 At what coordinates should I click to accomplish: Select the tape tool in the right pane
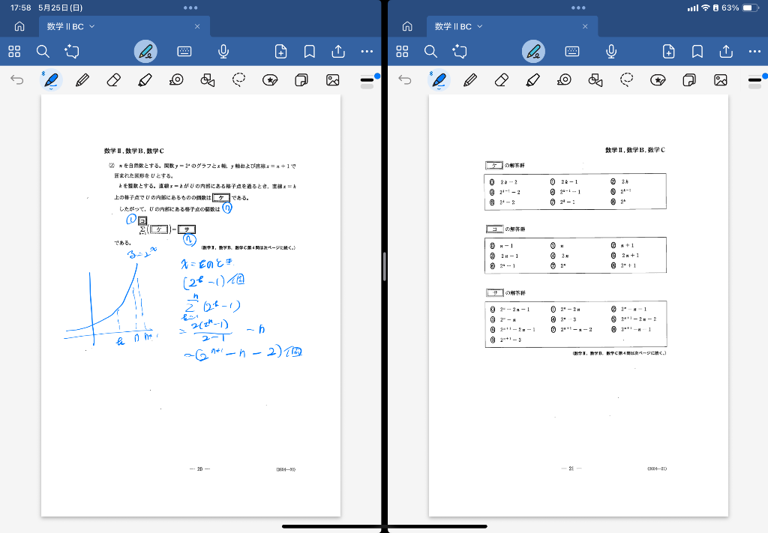tap(564, 79)
